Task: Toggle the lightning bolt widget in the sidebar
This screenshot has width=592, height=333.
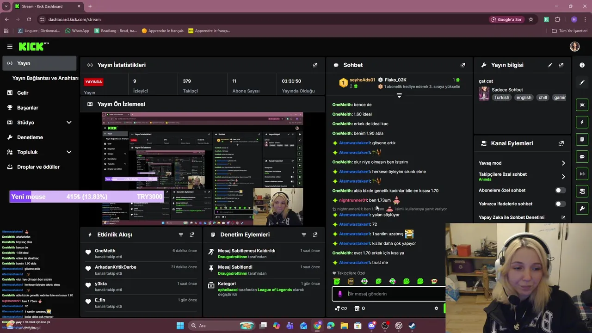Action: click(x=582, y=122)
